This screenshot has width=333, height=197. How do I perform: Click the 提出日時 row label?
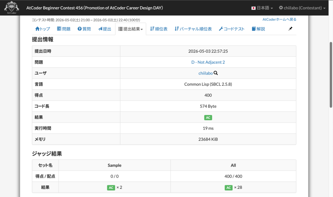tap(43, 51)
